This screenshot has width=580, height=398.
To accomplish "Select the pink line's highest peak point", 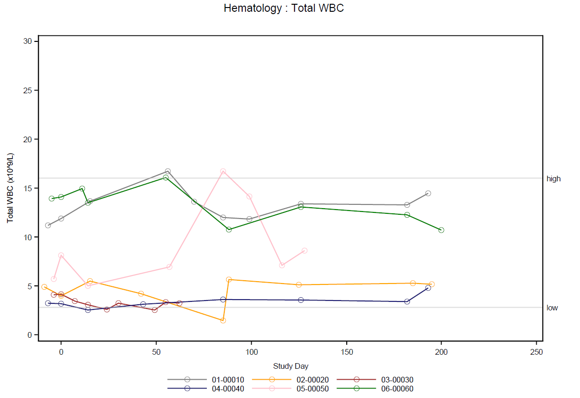I will 223,171.
